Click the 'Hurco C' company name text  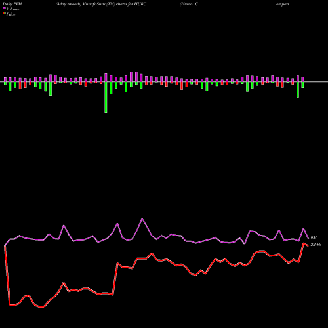point(189,4)
